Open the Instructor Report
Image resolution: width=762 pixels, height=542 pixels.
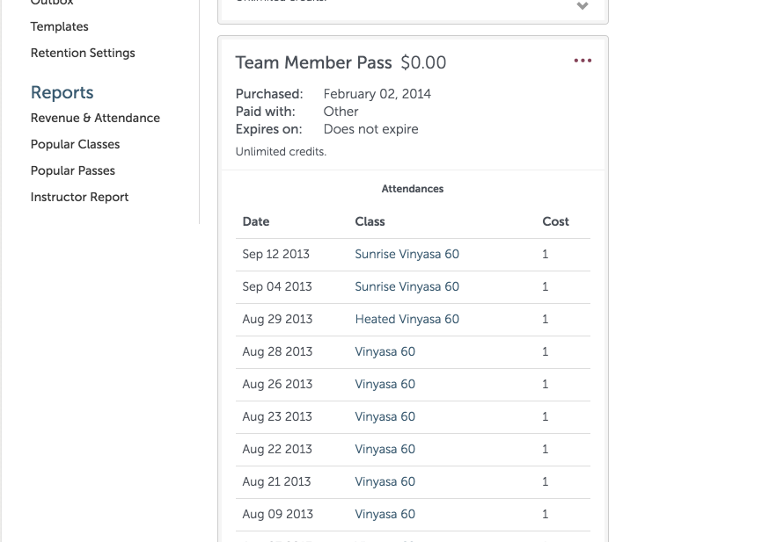click(79, 197)
